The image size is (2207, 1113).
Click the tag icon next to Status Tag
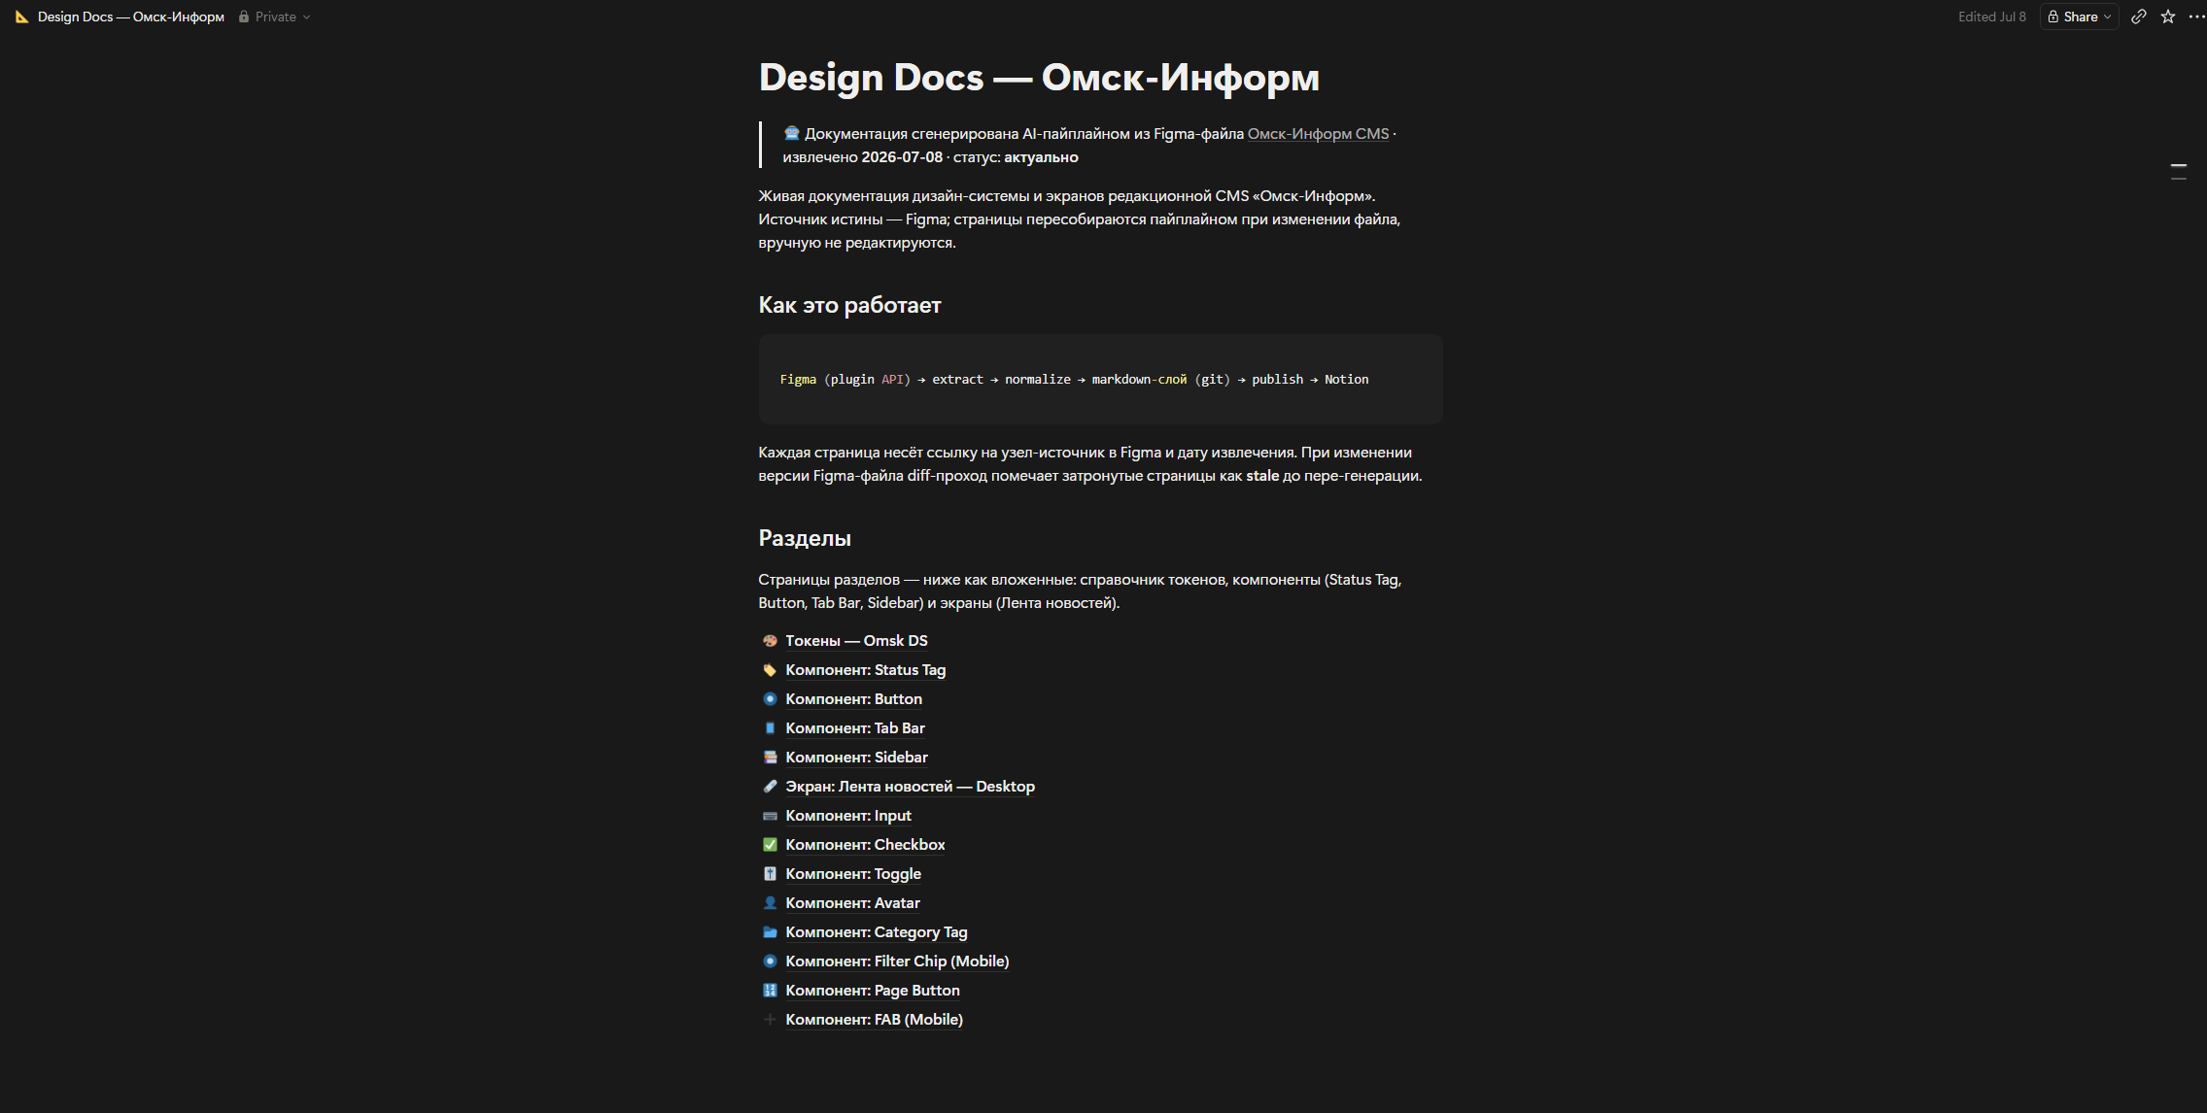pos(770,670)
